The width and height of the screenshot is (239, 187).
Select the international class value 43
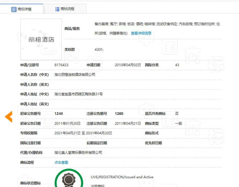[x=177, y=65]
